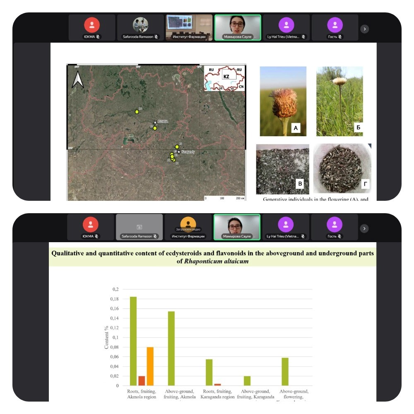Click the KZ inset locator map
Screen dimensions: 414x414
(224, 78)
